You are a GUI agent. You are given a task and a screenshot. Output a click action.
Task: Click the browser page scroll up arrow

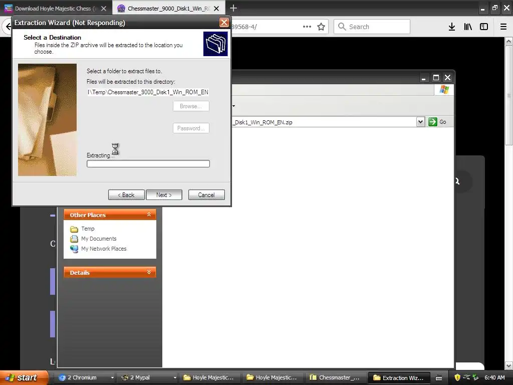[x=508, y=42]
